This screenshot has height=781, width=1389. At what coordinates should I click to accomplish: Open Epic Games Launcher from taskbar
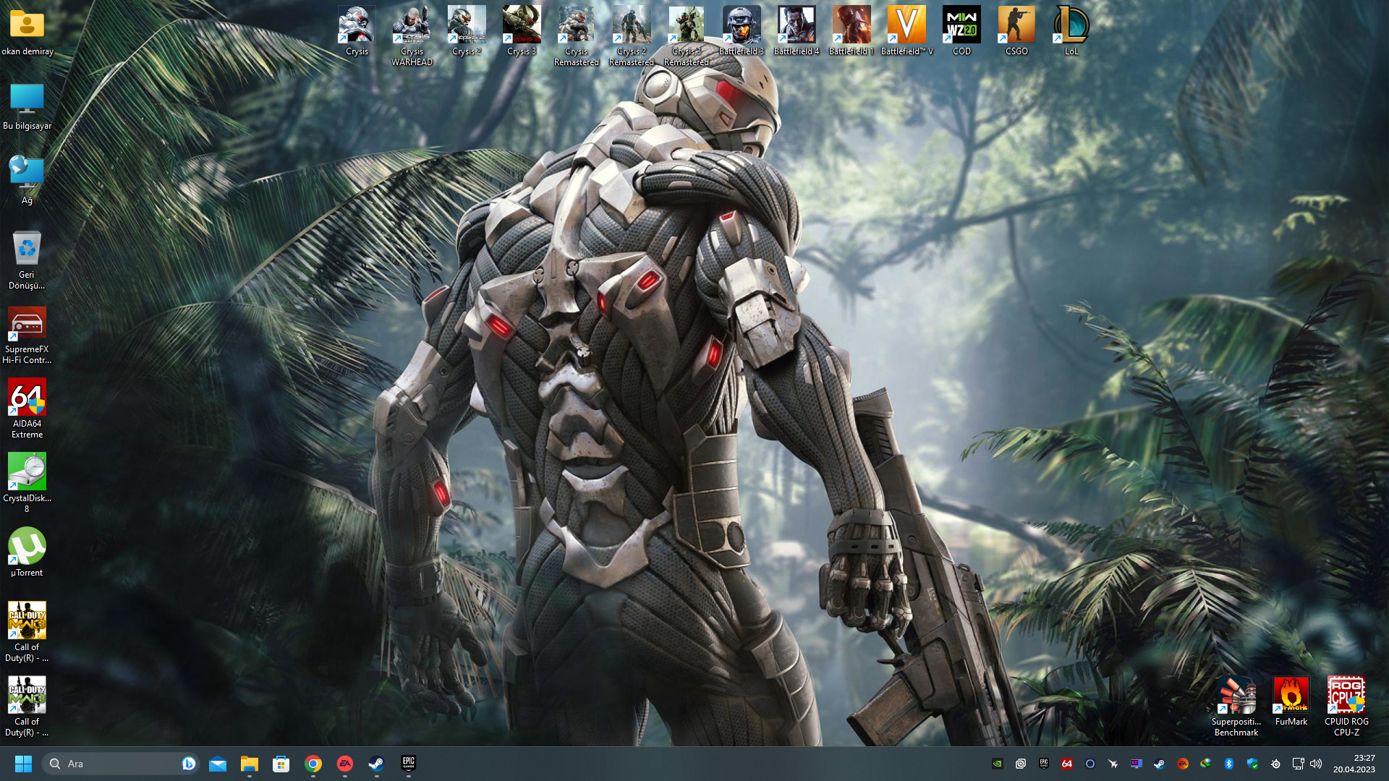coord(409,764)
